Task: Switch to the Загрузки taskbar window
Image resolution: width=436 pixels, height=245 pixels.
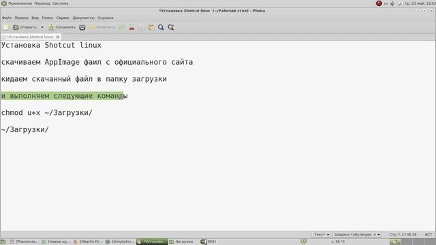Action: 181,242
